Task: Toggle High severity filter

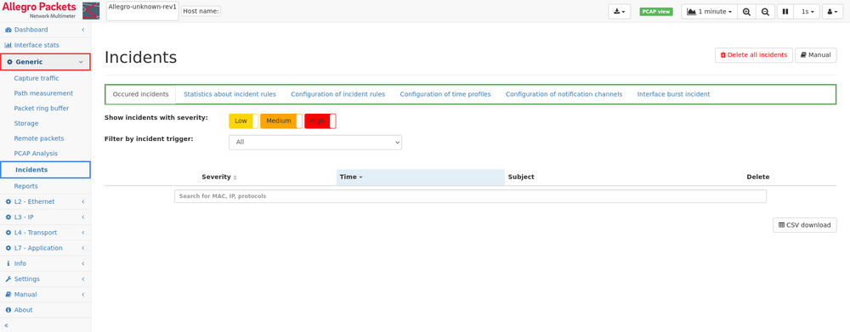Action: coord(320,121)
